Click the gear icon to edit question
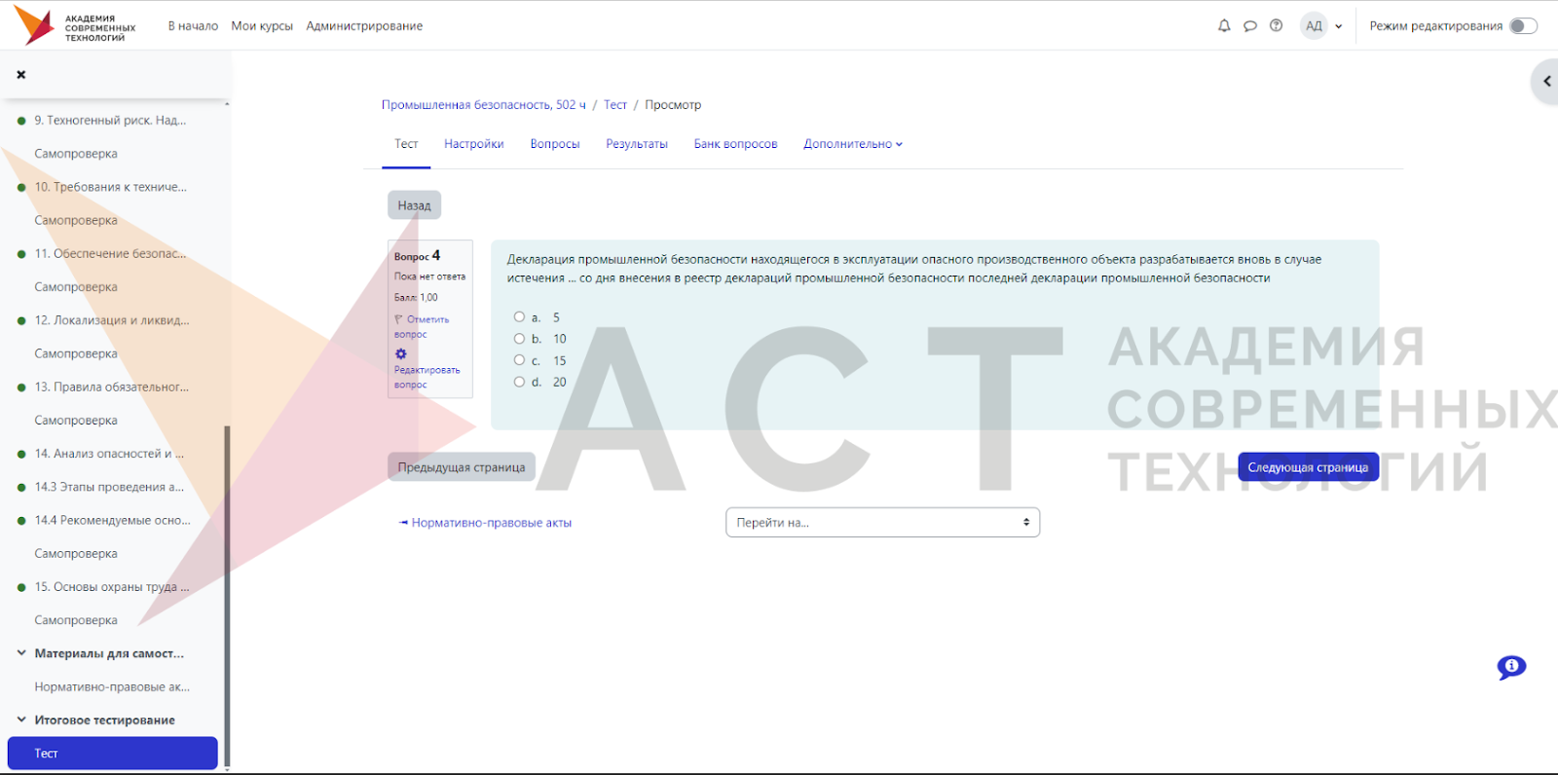Screen dimensions: 1558x775 click(400, 353)
